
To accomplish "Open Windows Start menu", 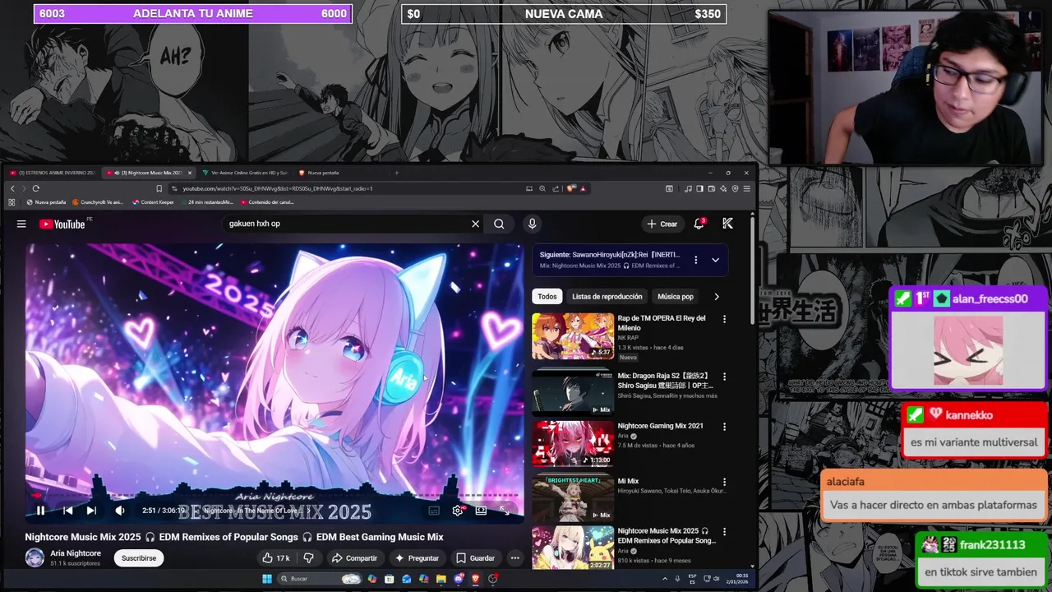I will pyautogui.click(x=267, y=579).
